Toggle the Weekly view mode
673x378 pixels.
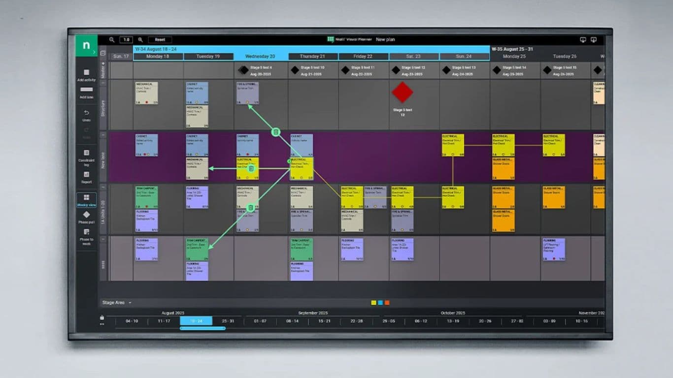click(86, 197)
